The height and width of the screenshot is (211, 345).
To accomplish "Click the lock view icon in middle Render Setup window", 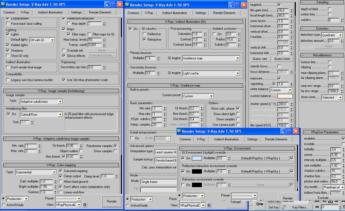I will (209, 205).
